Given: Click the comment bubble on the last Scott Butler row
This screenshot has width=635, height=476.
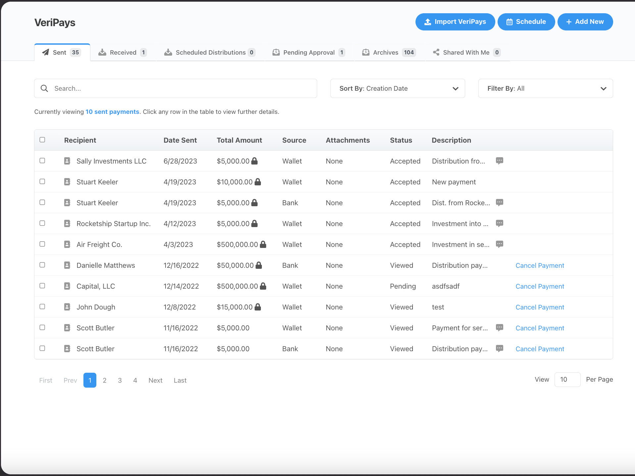Looking at the screenshot, I should click(x=499, y=348).
